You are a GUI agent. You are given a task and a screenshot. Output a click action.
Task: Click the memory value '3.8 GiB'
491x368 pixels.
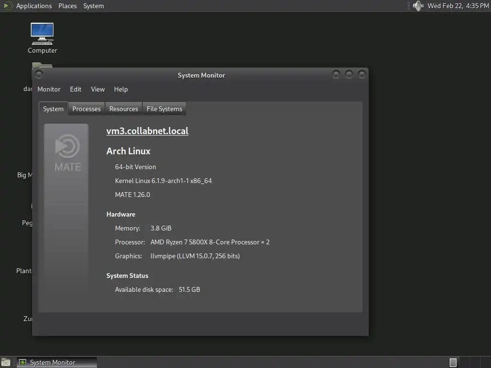(161, 228)
